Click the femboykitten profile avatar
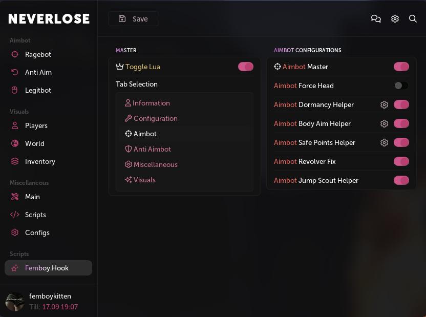The image size is (426, 317). coord(15,302)
